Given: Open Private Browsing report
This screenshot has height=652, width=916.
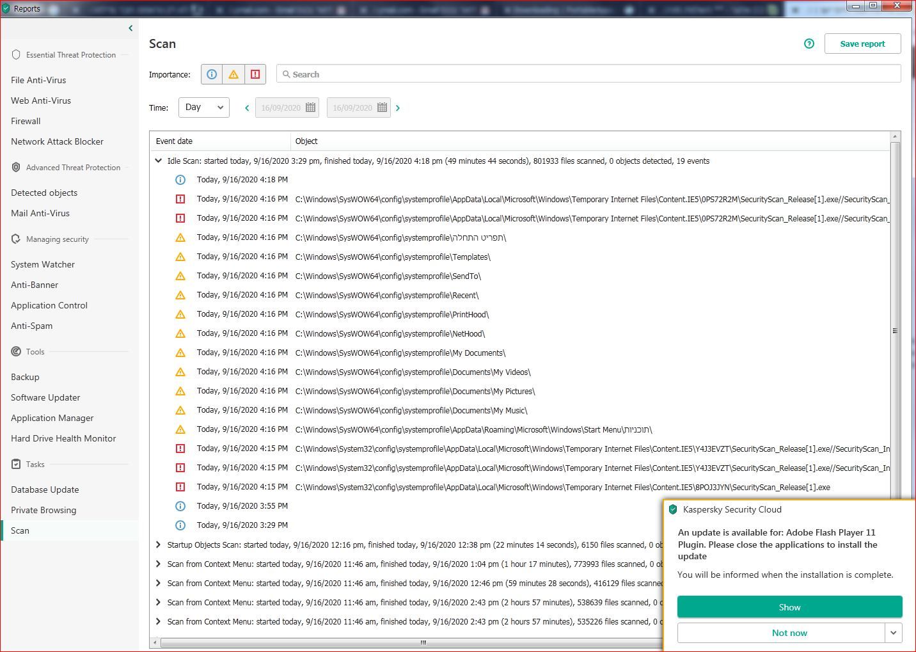Looking at the screenshot, I should (43, 510).
